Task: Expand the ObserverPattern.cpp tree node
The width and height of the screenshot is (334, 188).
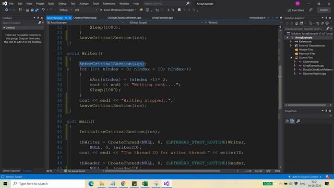Action: 295,74
